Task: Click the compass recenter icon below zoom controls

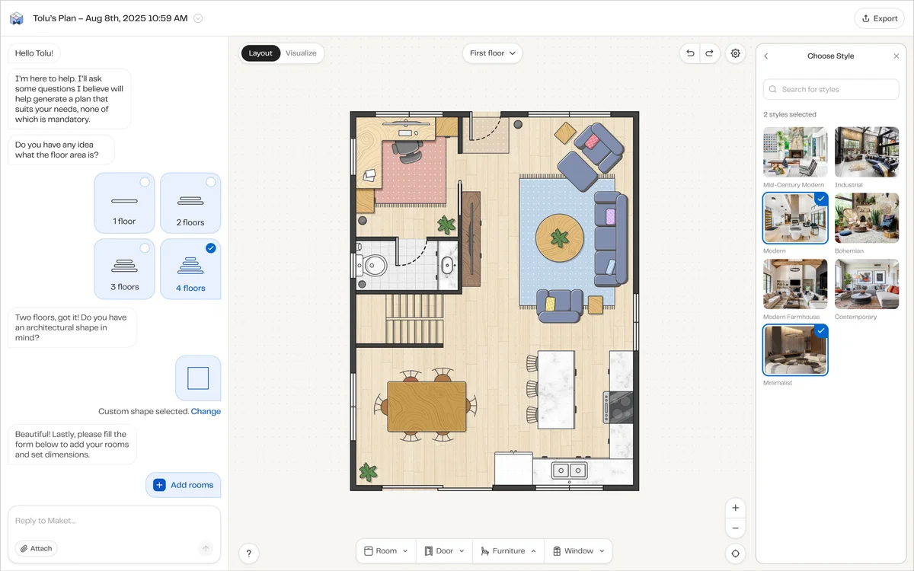Action: pos(735,553)
